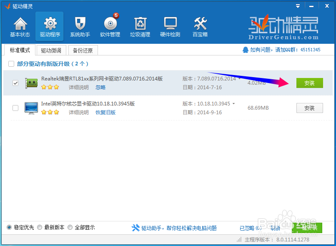This screenshot has width=336, height=246.
Task: Check the Intel display driver checkbox
Action: tap(15, 108)
